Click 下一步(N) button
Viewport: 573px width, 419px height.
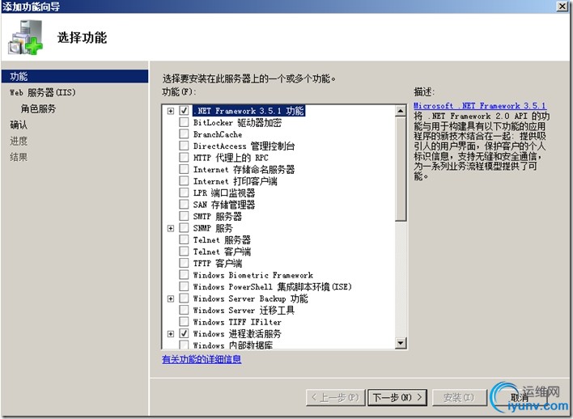pos(397,397)
